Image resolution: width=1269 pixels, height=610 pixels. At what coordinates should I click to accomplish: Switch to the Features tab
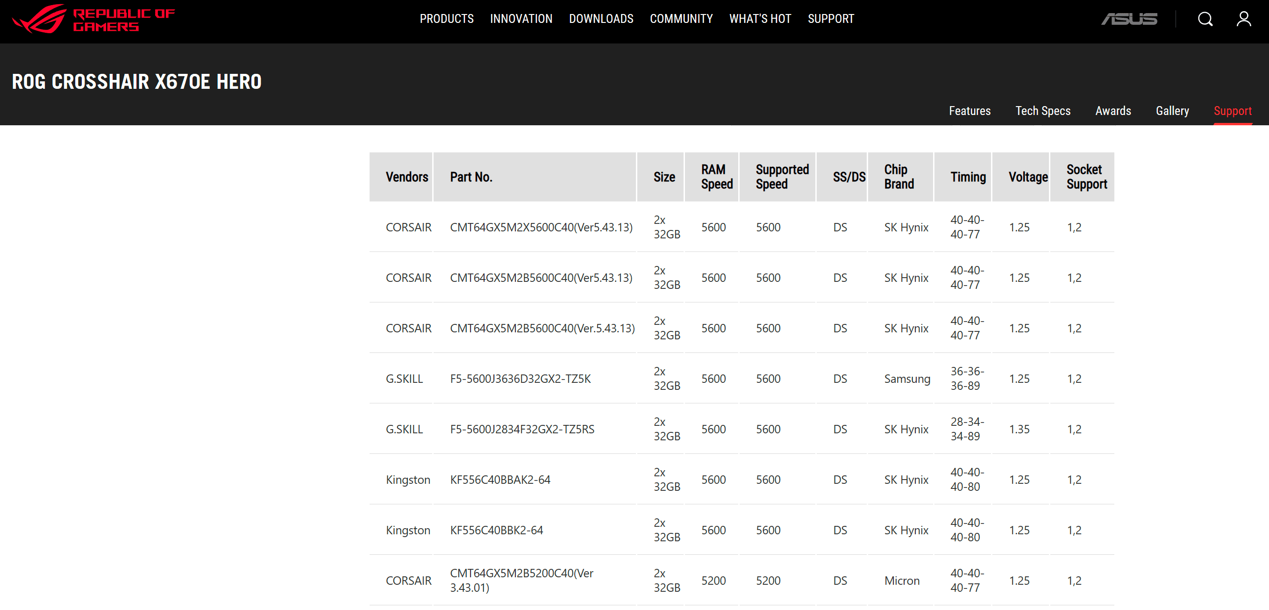pyautogui.click(x=970, y=111)
